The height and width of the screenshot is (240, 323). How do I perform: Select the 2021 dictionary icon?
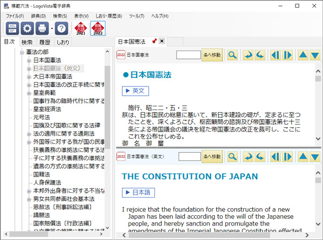pos(81,28)
